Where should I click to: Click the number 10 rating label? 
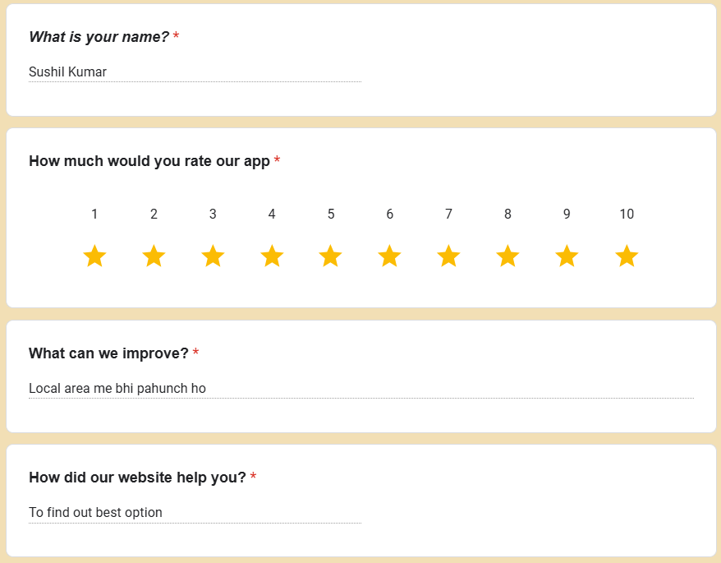tap(627, 215)
